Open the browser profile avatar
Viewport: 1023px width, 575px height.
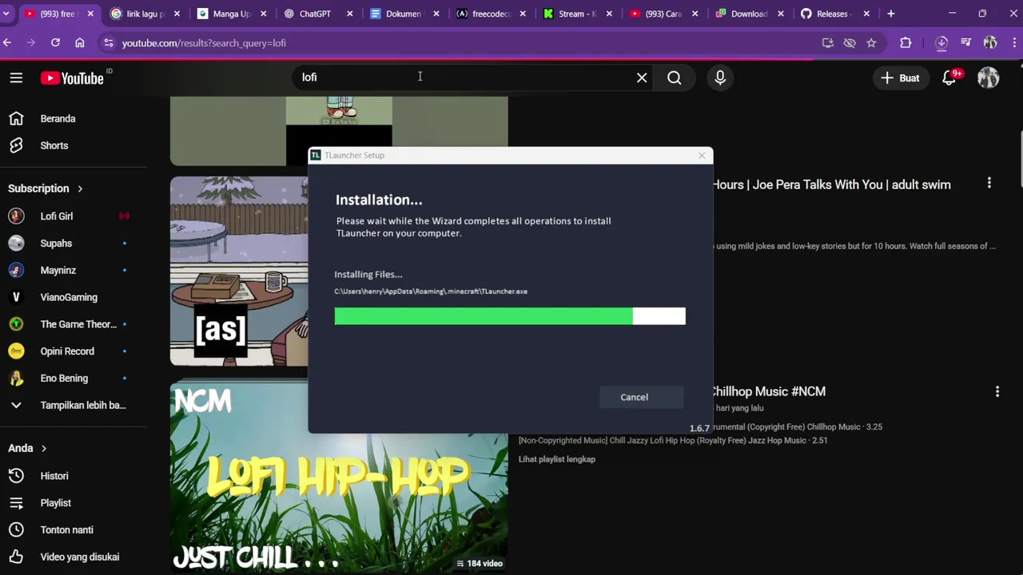coord(990,43)
